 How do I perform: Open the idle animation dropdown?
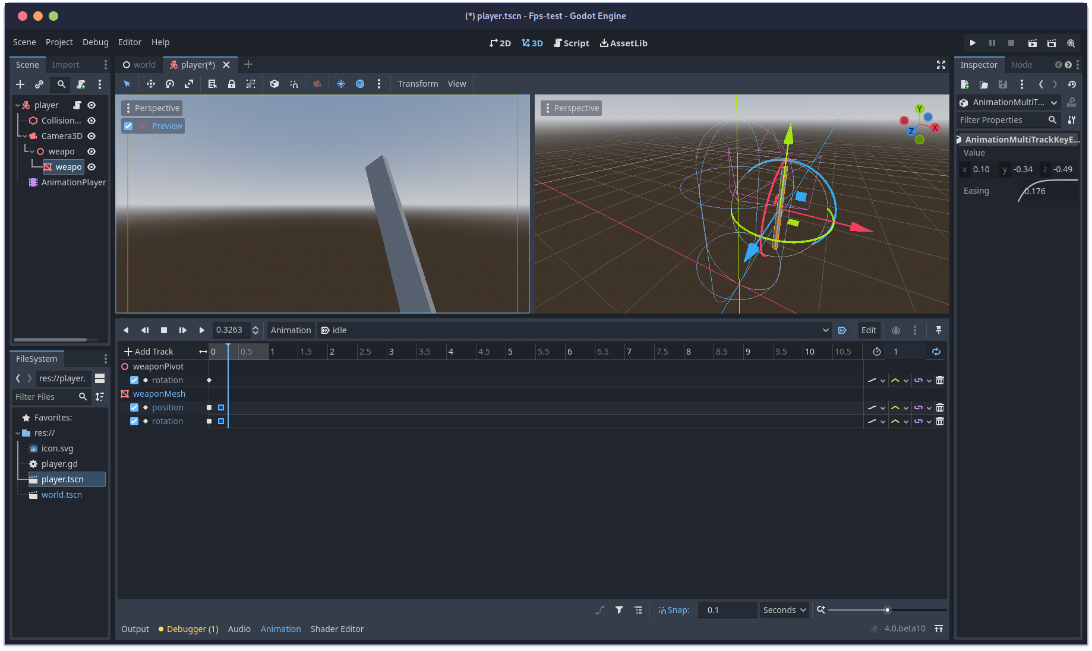click(825, 330)
